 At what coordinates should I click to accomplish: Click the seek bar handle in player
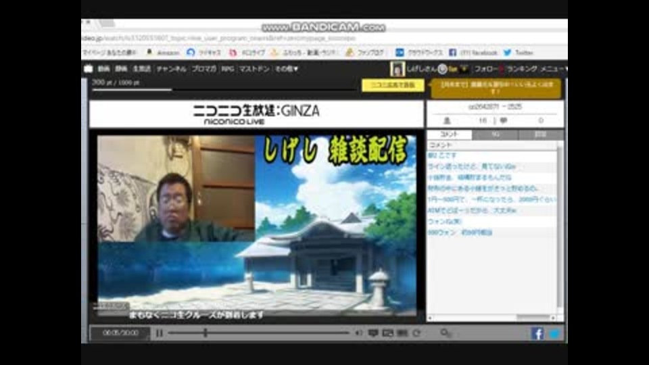pos(206,333)
